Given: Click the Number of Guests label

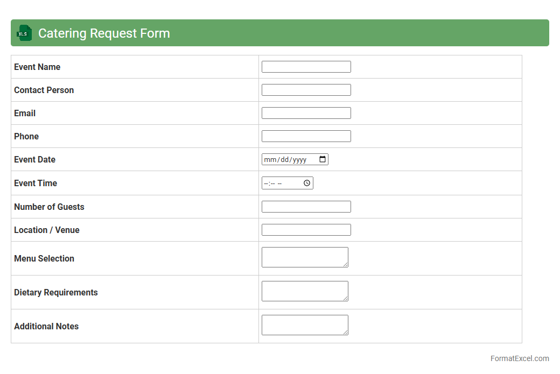Looking at the screenshot, I should 49,207.
